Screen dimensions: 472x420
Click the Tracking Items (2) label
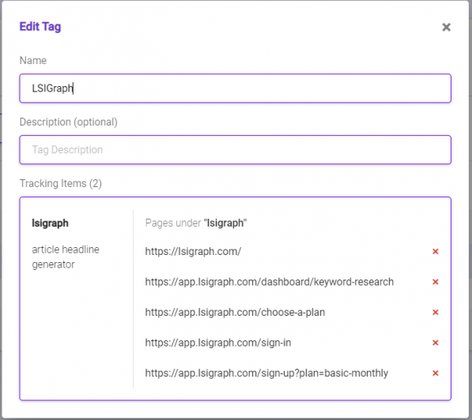pos(61,183)
